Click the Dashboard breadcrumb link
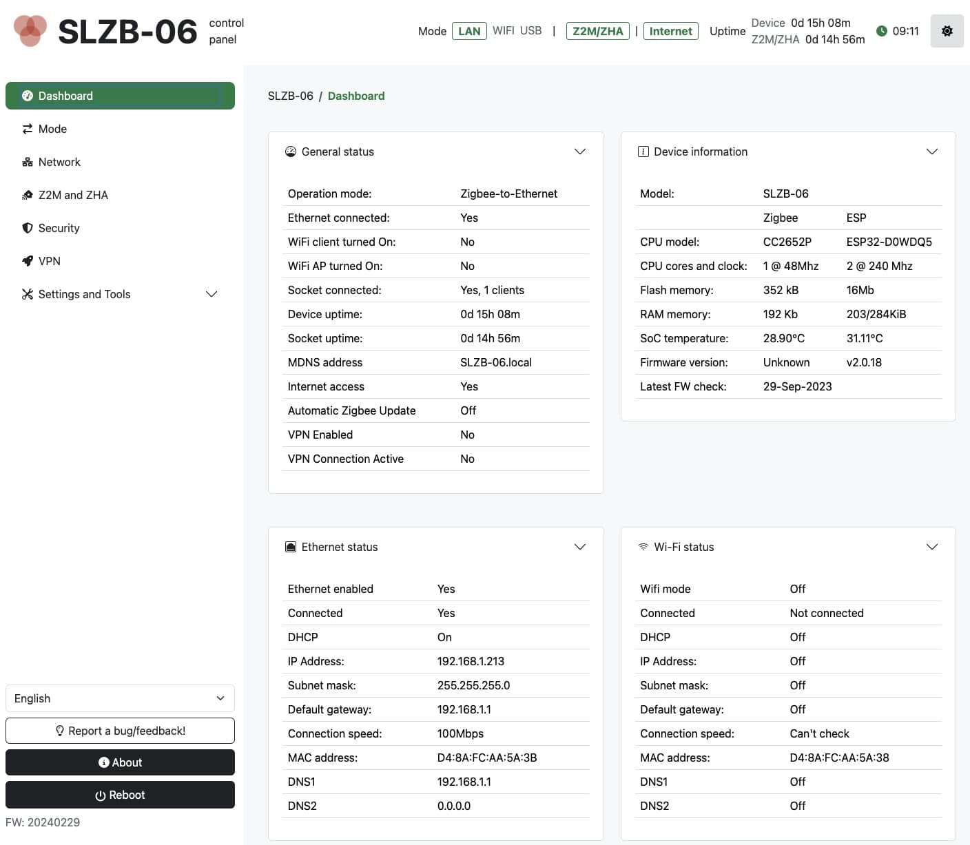970x845 pixels. coord(356,96)
